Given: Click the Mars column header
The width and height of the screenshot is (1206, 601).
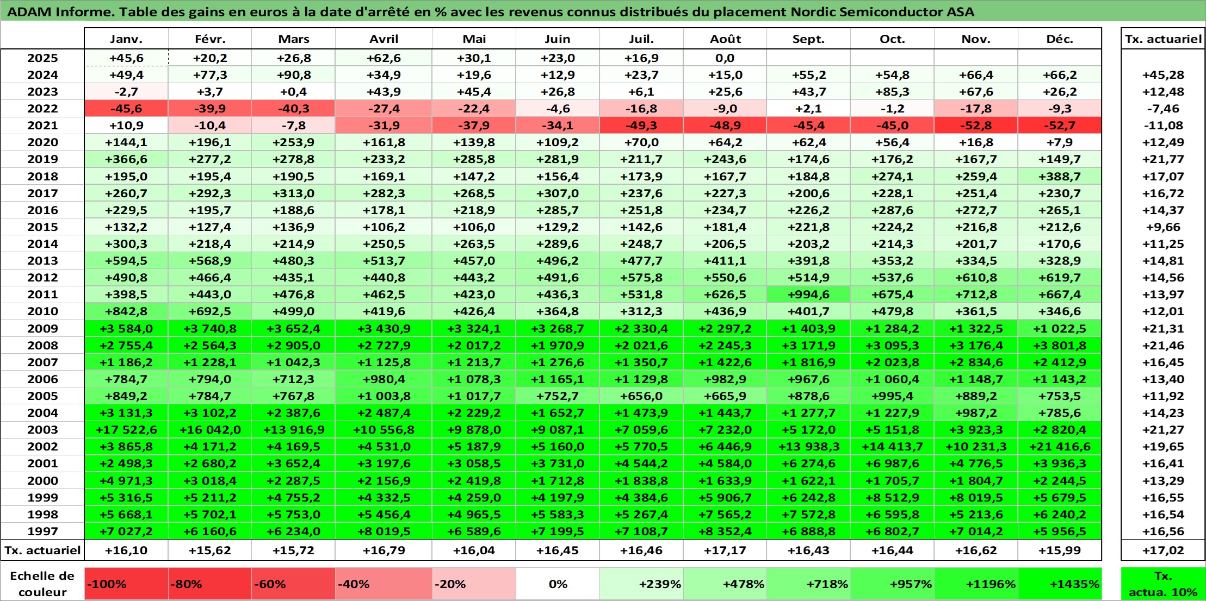Looking at the screenshot, I should point(293,39).
